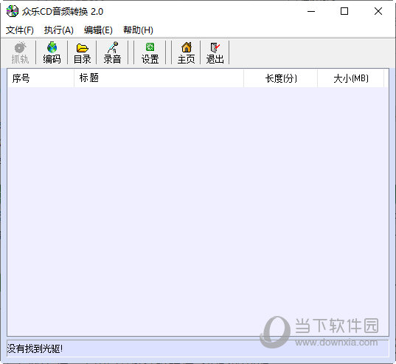Maximize the 众乐CD音频转换 window
396x364 pixels.
point(344,11)
